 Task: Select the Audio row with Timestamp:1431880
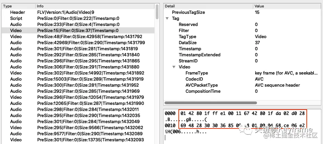[78, 67]
